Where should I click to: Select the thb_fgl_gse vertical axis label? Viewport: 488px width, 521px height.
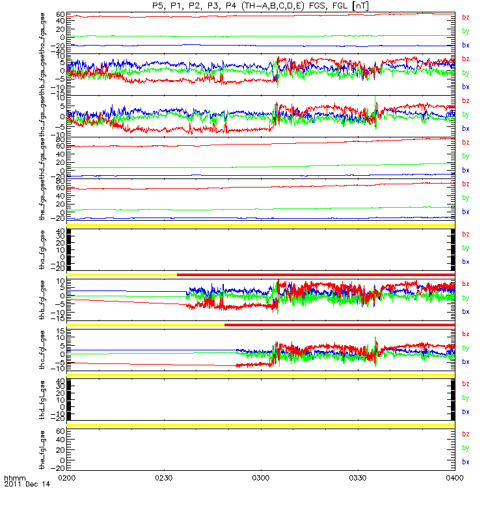(x=42, y=300)
